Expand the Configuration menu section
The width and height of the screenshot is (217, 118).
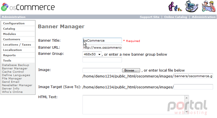pos(18,23)
